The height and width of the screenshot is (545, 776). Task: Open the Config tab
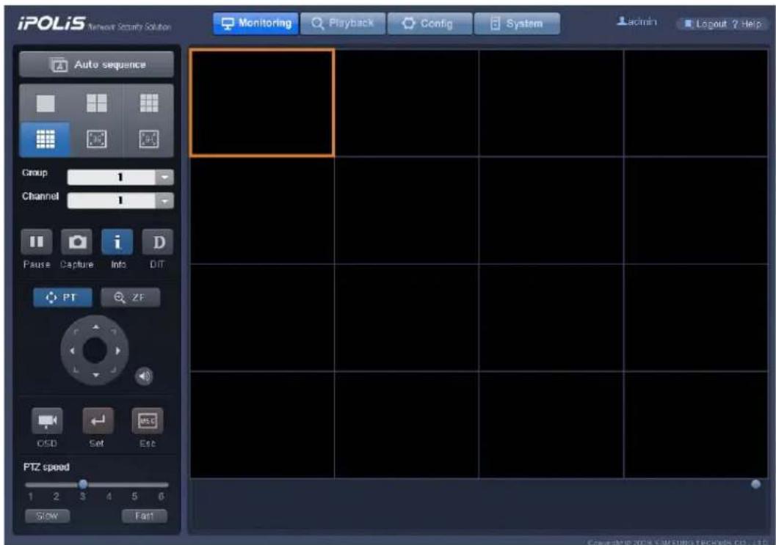point(429,23)
